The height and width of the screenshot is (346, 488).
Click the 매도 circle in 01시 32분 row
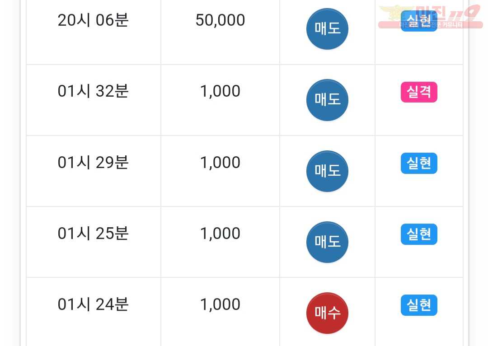[327, 100]
